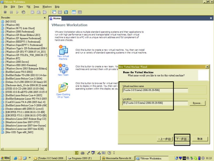
Task: Click the Browse... button in wizard
Action: coord(197,103)
